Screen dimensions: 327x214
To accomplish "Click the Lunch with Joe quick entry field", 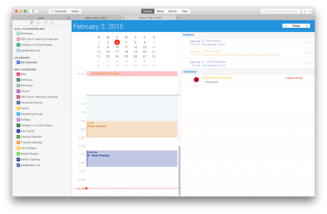I will 280,11.
